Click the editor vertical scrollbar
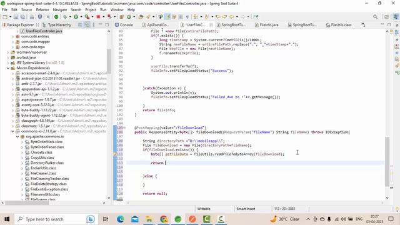 [x=387, y=161]
